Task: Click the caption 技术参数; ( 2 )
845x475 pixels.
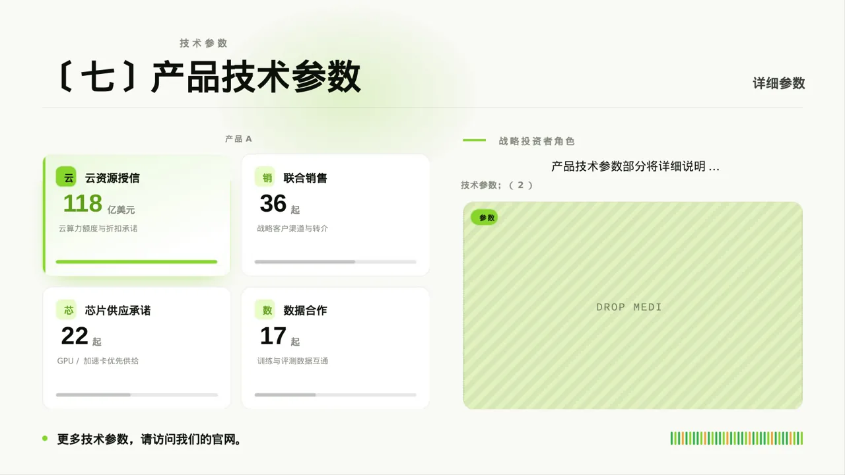Action: click(x=496, y=185)
